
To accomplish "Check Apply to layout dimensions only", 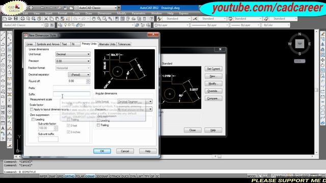I will click(x=32, y=109).
